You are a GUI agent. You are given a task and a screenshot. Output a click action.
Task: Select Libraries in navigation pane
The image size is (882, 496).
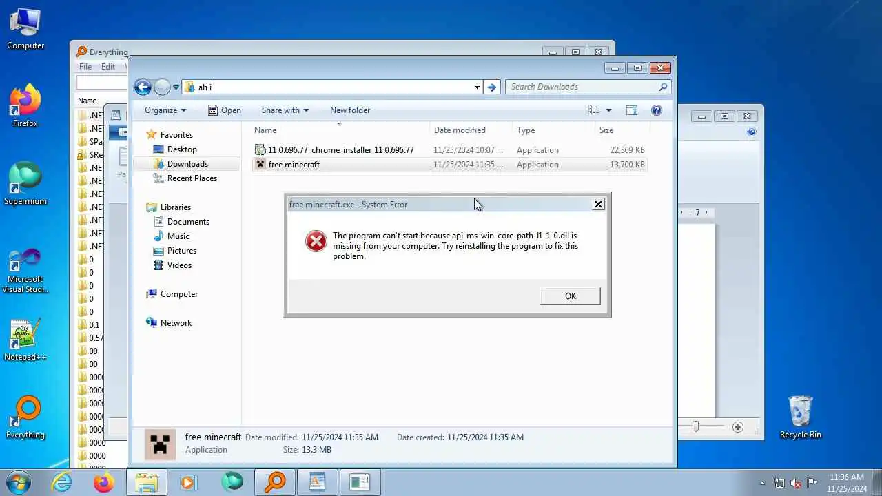(x=176, y=207)
